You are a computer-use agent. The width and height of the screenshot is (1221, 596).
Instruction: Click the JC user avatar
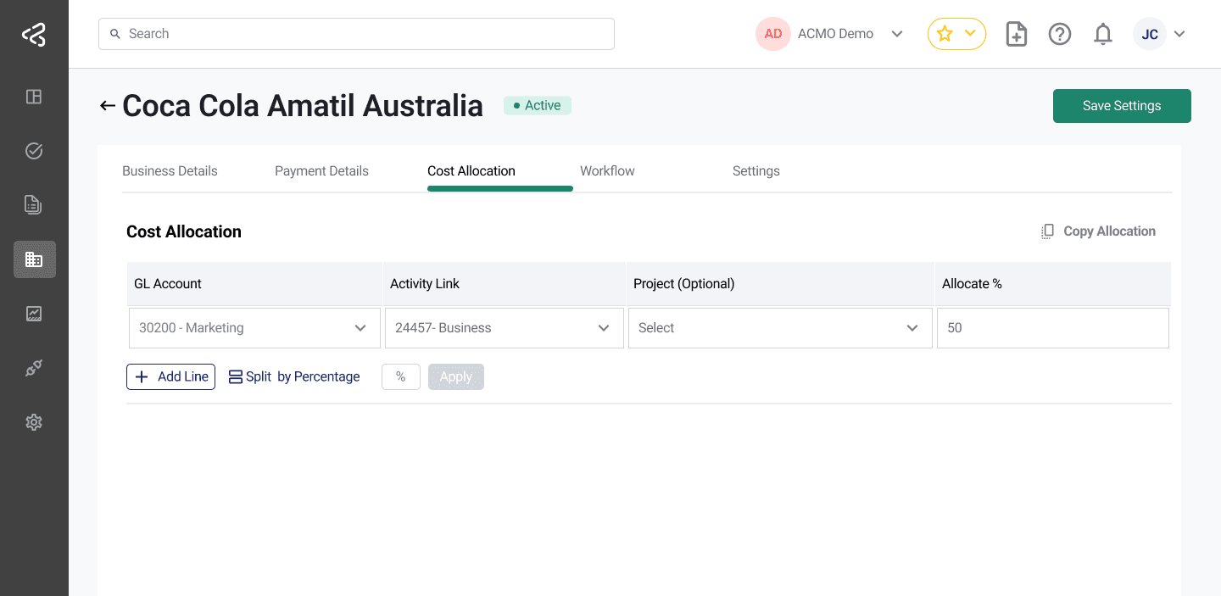click(1150, 34)
